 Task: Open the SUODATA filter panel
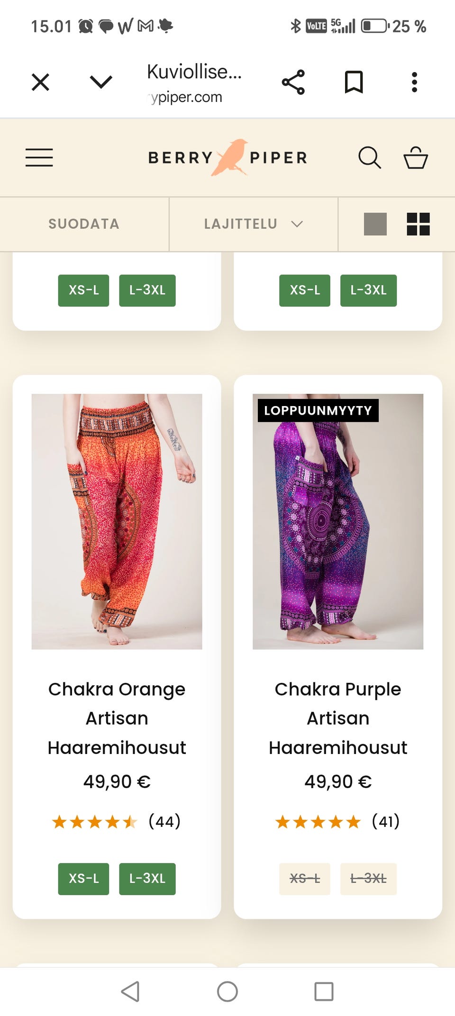[84, 224]
